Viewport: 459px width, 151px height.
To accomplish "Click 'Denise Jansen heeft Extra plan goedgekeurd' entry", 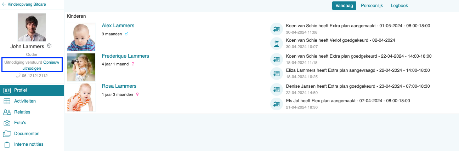I will [x=358, y=86].
